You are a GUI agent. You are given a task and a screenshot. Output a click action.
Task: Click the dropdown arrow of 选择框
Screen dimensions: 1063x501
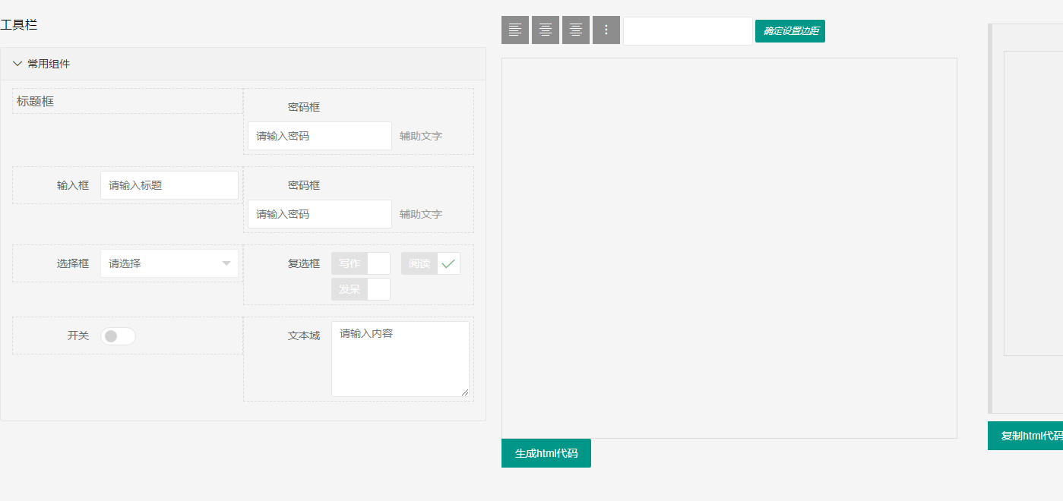coord(226,263)
